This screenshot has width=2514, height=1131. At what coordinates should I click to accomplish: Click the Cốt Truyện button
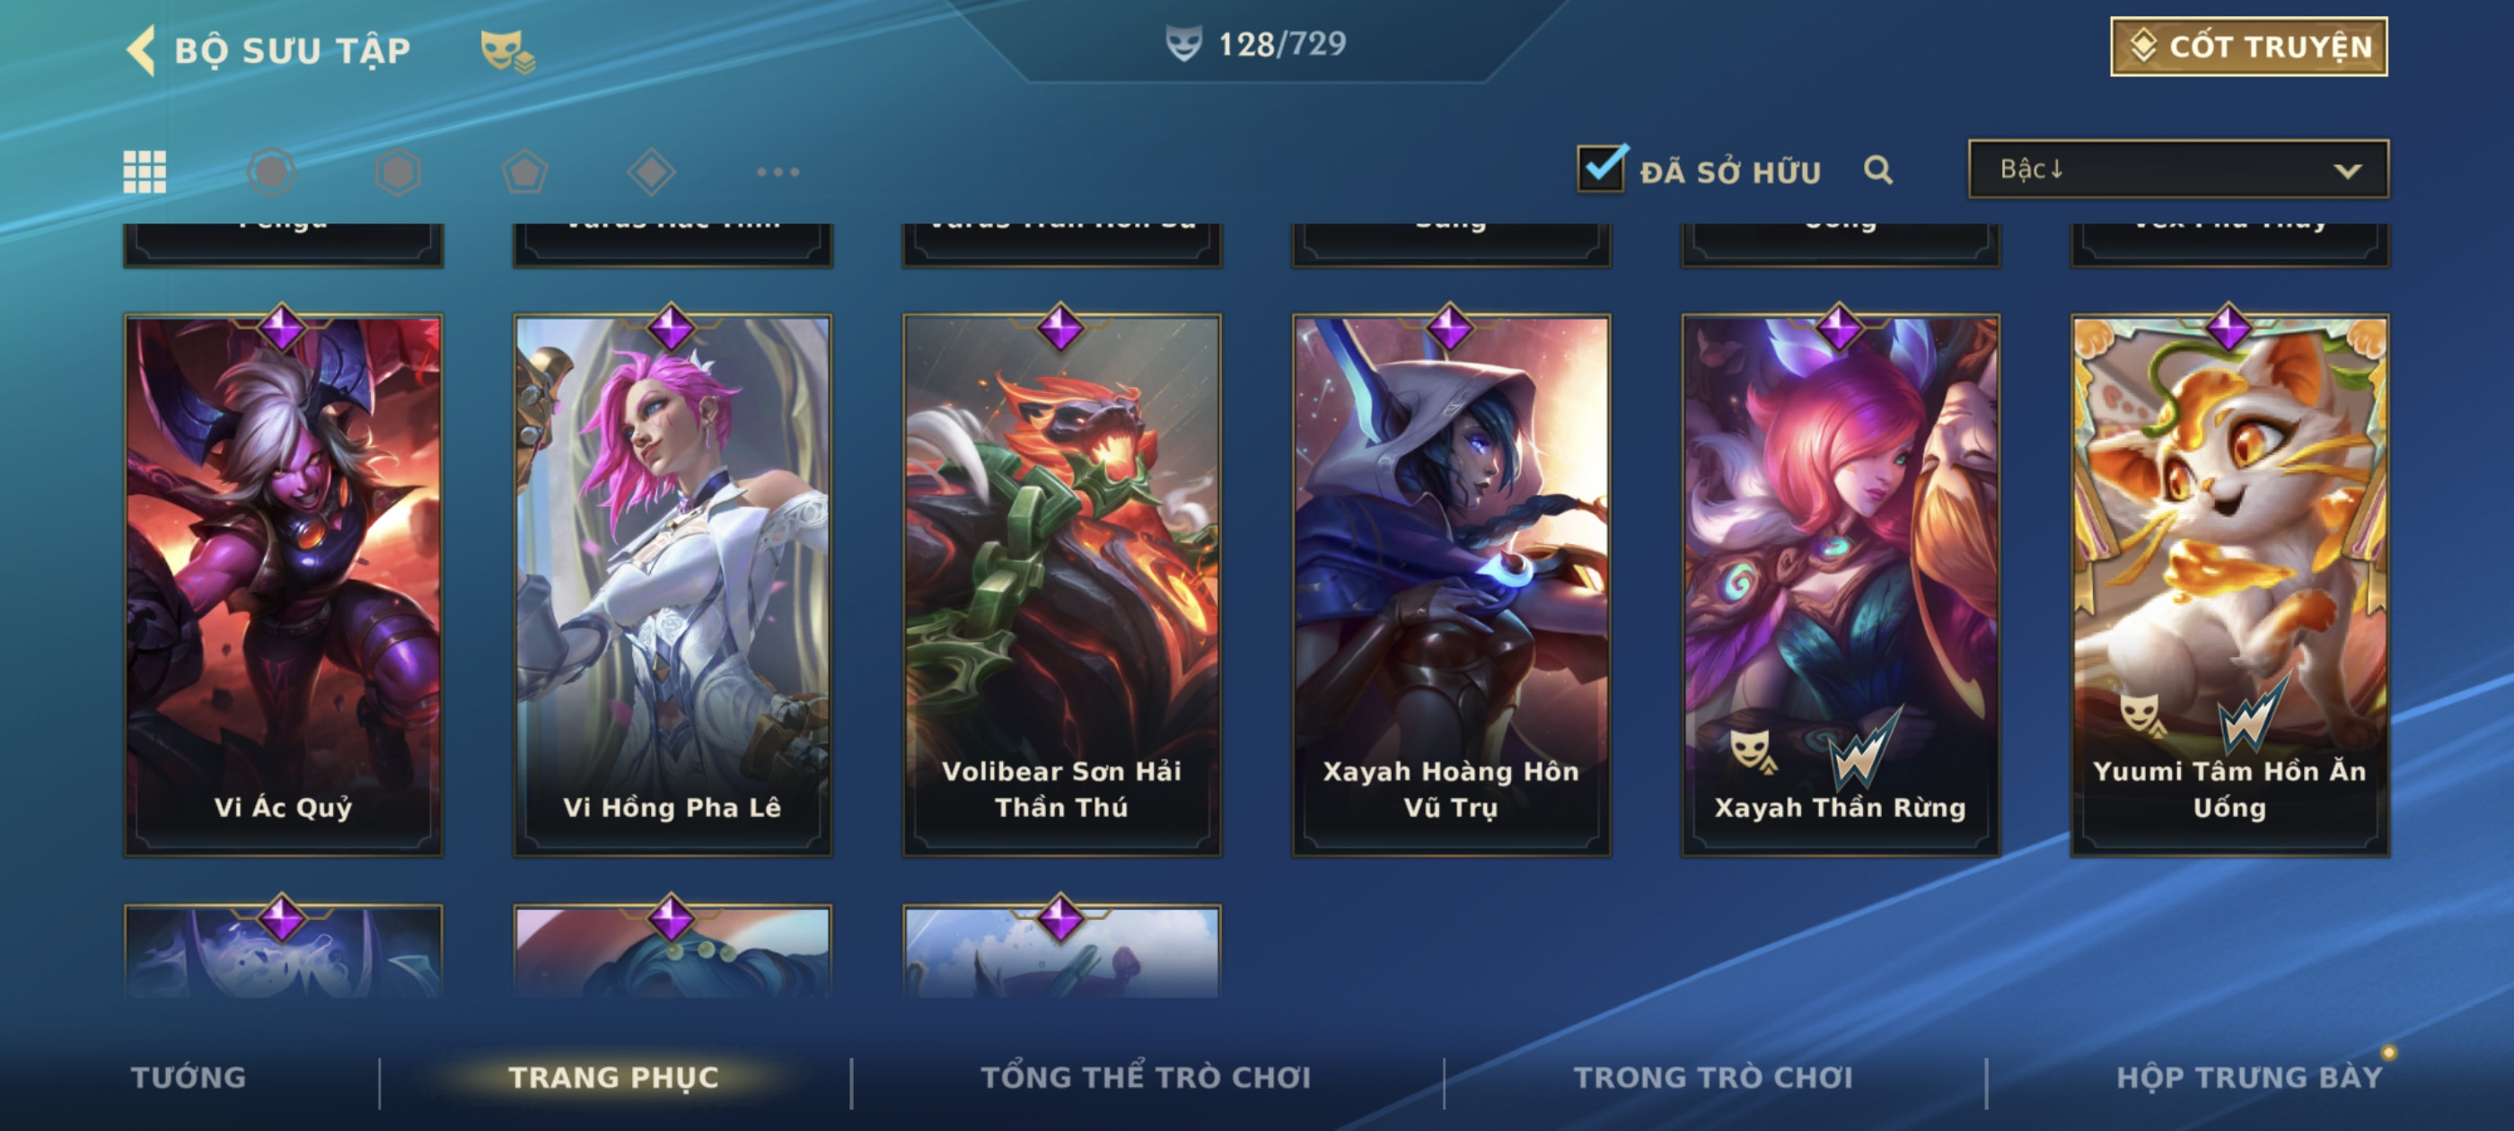(2248, 46)
